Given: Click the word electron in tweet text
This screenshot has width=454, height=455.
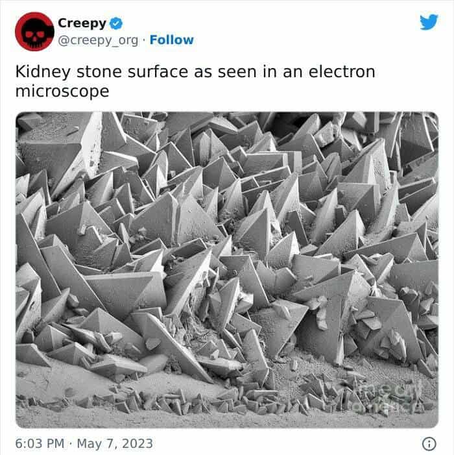Looking at the screenshot, I should point(342,71).
